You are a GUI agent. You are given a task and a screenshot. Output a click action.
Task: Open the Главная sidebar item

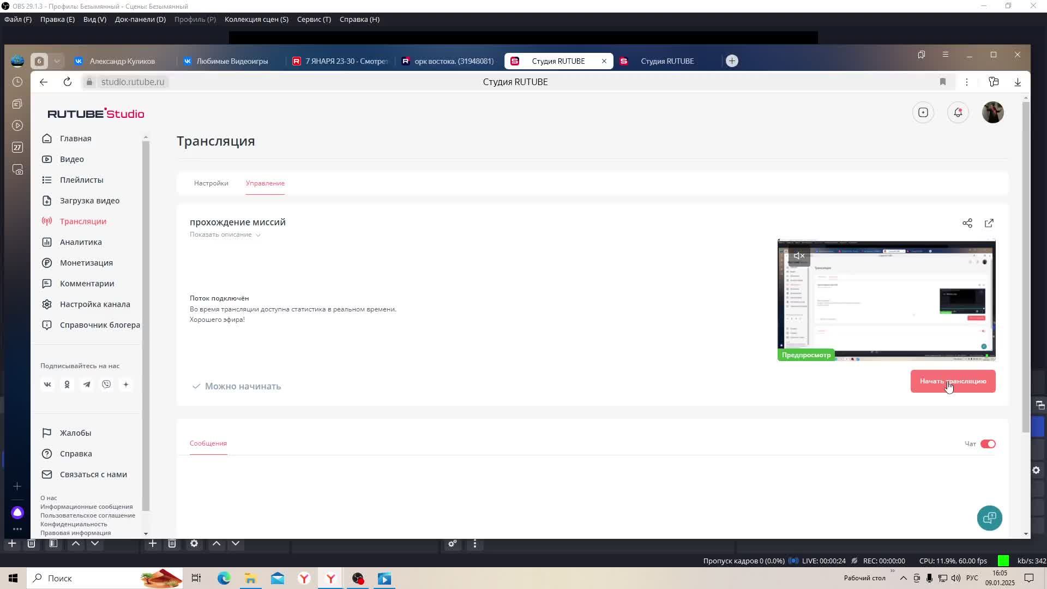(67, 139)
